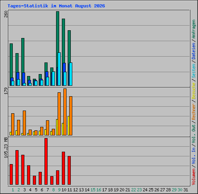198x194 pixels.
Task: Click day 12 on the x-axis
Action: [75, 190]
